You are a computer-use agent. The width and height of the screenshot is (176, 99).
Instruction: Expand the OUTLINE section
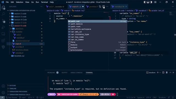tap(8, 86)
